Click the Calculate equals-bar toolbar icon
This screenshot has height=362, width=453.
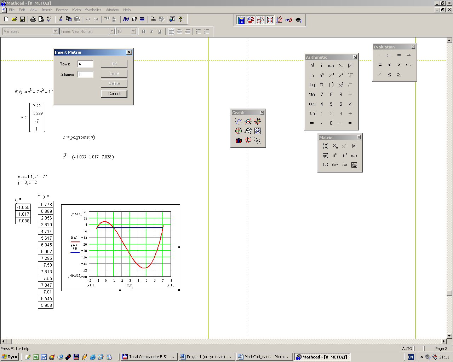click(x=142, y=19)
